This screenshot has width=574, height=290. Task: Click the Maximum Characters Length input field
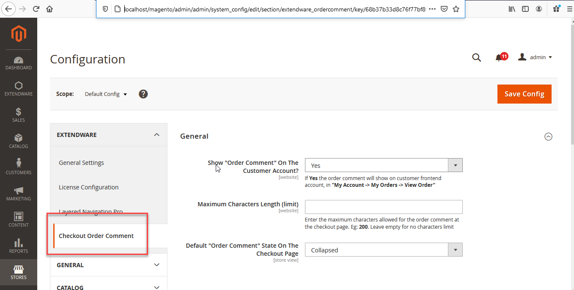pos(384,207)
